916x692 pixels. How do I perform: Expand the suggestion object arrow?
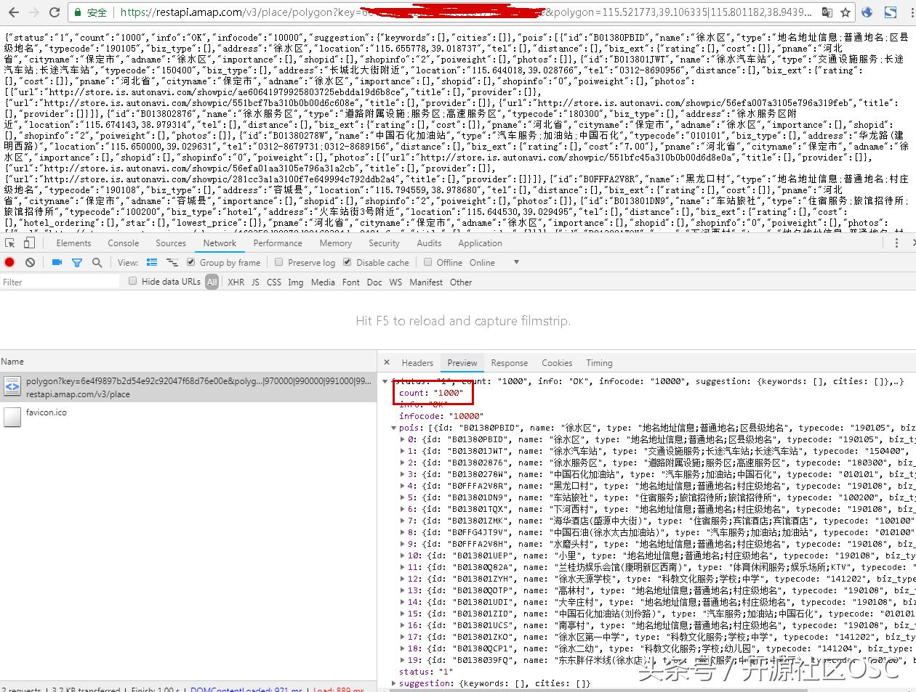click(x=394, y=683)
